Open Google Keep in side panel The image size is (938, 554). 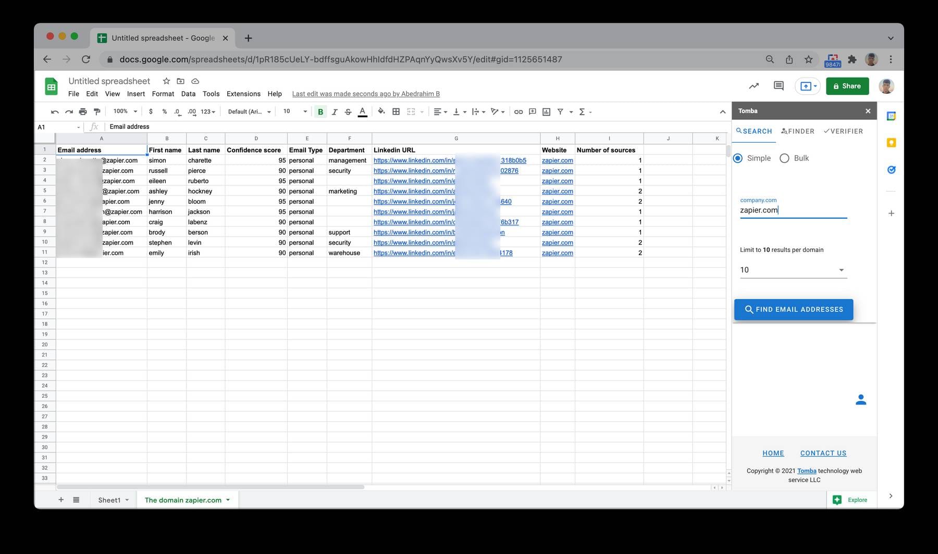(891, 143)
